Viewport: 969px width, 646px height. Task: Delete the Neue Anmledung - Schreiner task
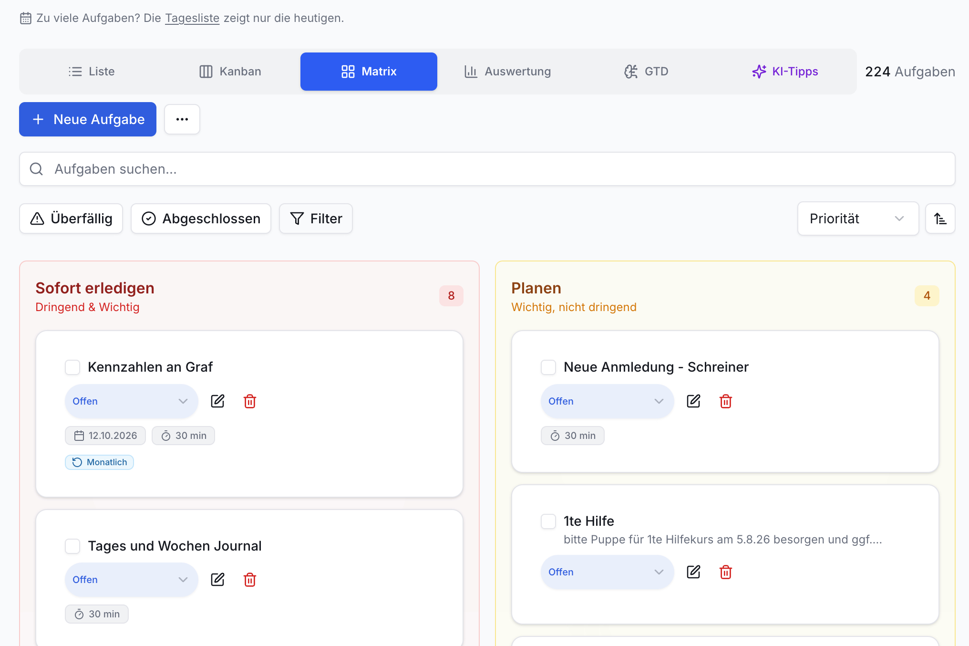pyautogui.click(x=726, y=401)
